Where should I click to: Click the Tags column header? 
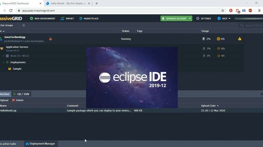(x=139, y=31)
